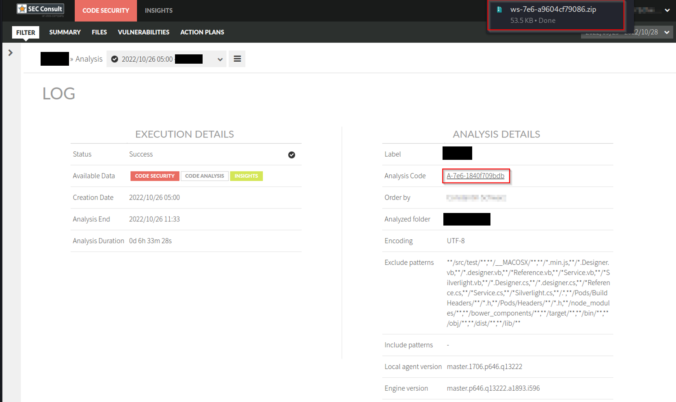676x402 pixels.
Task: Click the A-7e6-1840f709bdb analysis code link
Action: pos(475,176)
